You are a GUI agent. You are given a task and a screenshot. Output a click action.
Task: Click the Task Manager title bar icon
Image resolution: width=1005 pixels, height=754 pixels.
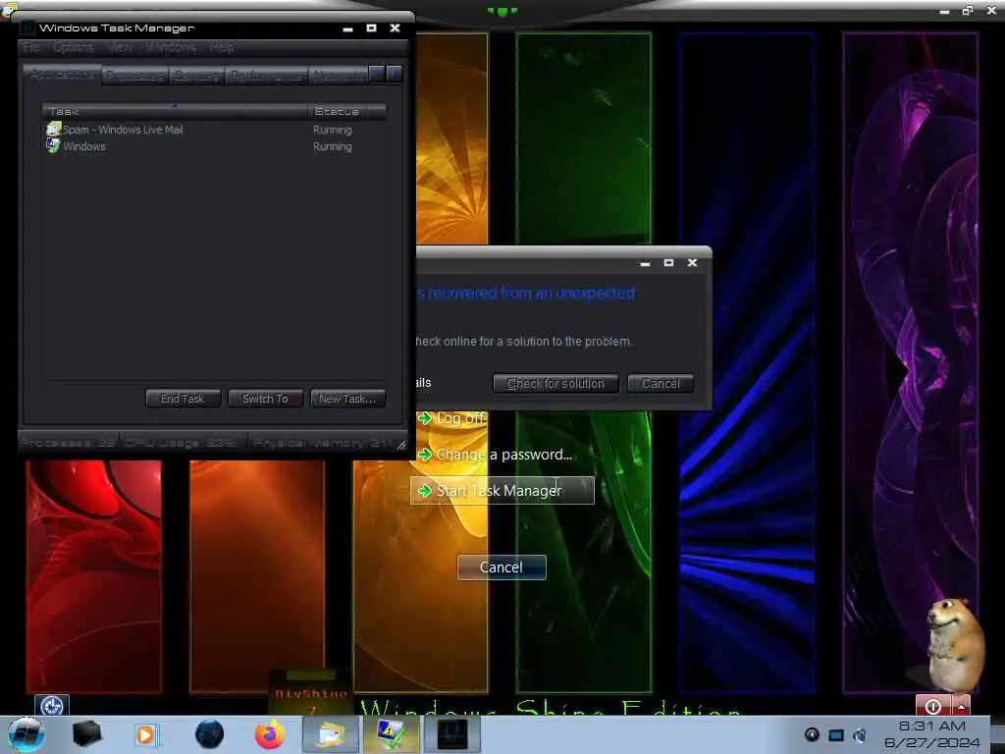click(x=26, y=28)
